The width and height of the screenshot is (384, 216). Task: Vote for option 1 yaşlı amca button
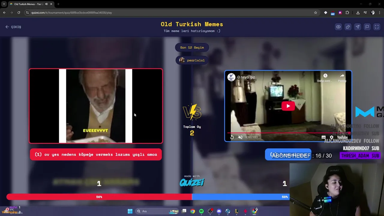click(x=96, y=154)
